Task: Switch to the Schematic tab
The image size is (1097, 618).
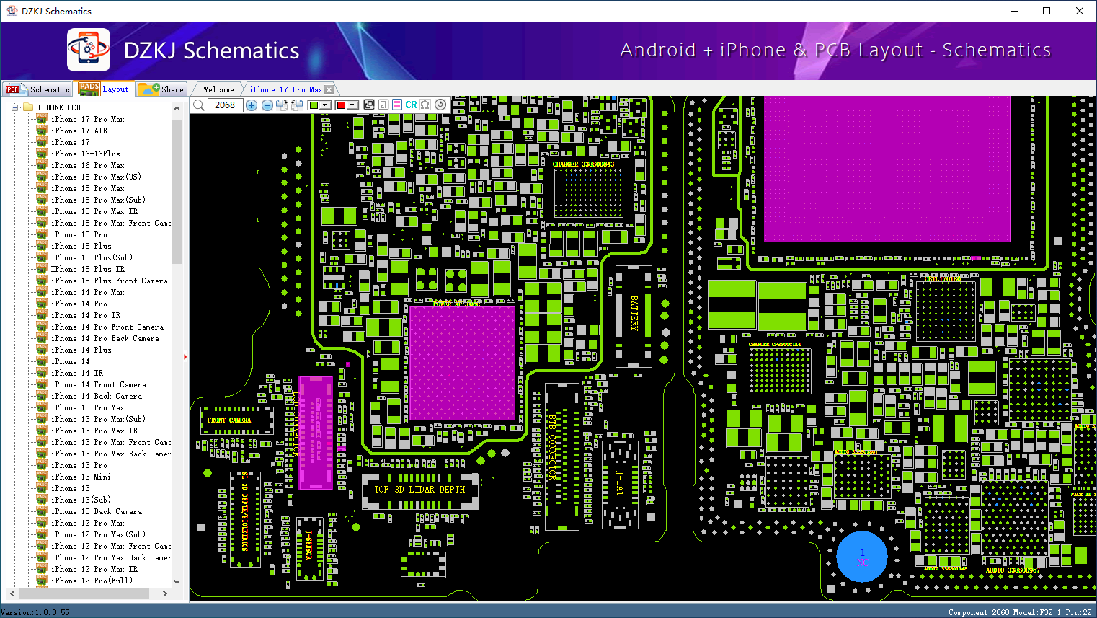Action: (38, 89)
